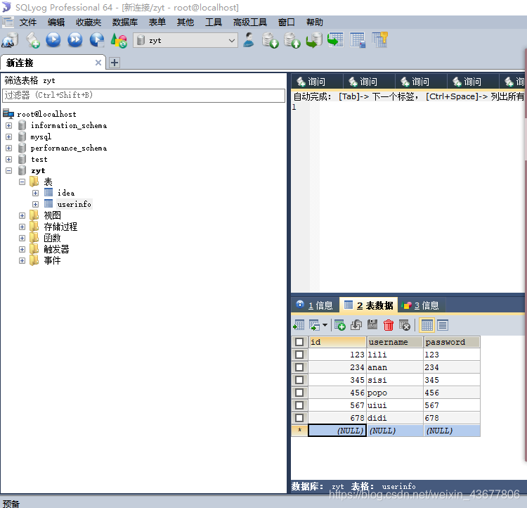This screenshot has height=508, width=527.
Task: Switch to form view mode icon
Action: pyautogui.click(x=443, y=325)
